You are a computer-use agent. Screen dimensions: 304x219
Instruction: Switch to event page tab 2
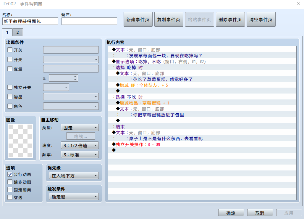click(18, 32)
